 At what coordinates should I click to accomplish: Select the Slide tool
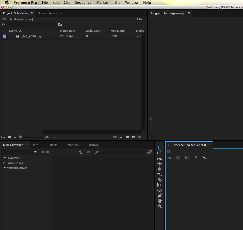coord(160,190)
